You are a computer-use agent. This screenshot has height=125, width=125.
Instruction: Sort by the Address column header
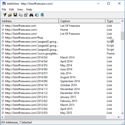(30, 21)
